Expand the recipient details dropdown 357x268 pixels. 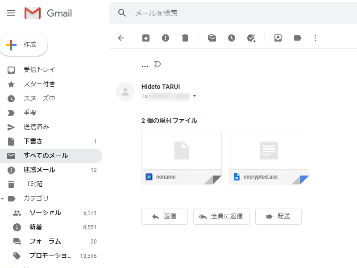(195, 96)
